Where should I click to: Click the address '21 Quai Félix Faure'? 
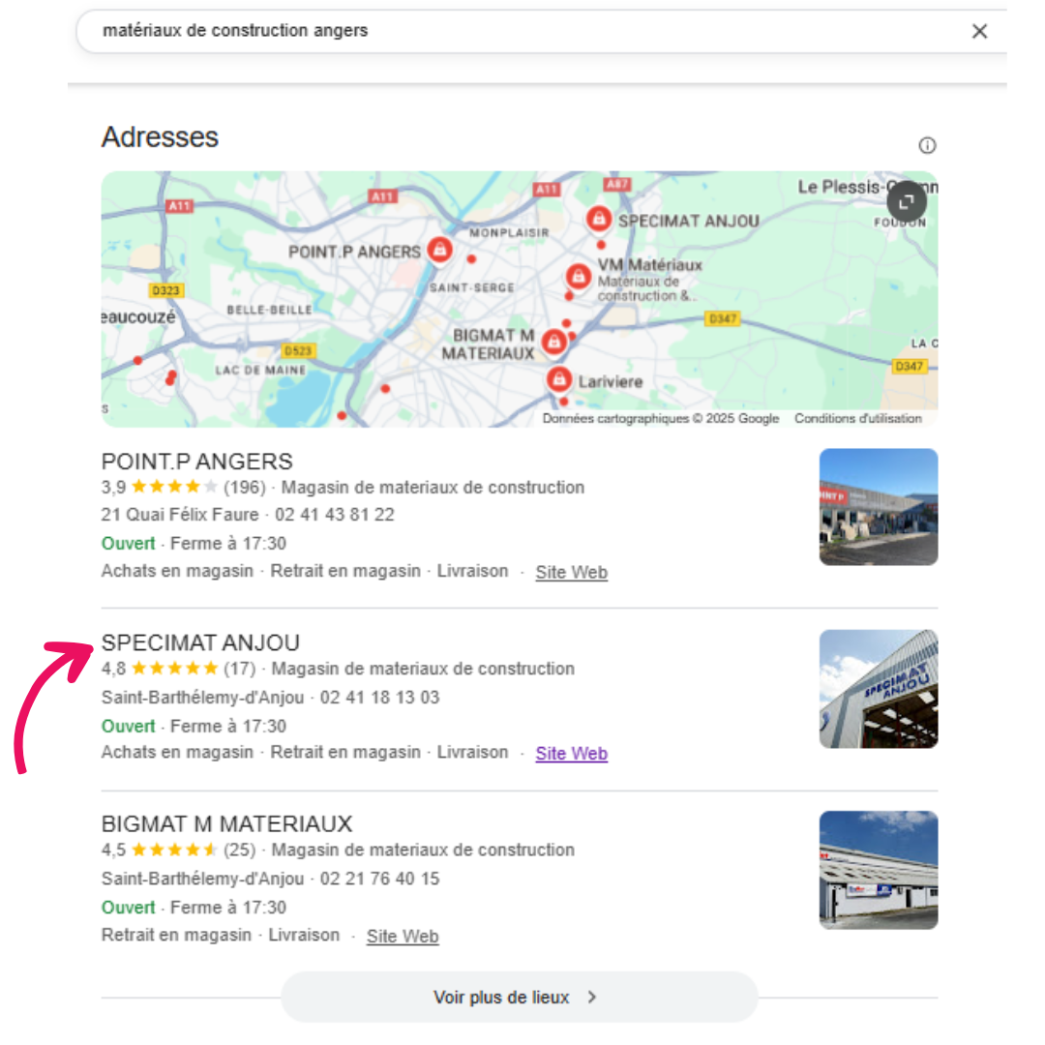pyautogui.click(x=180, y=515)
